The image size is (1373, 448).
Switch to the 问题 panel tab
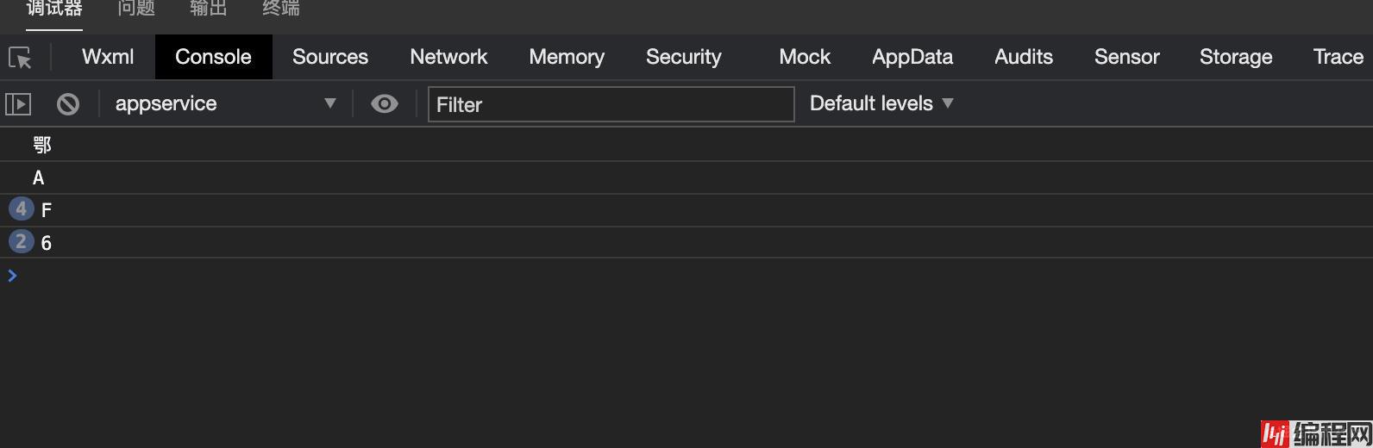(x=136, y=9)
